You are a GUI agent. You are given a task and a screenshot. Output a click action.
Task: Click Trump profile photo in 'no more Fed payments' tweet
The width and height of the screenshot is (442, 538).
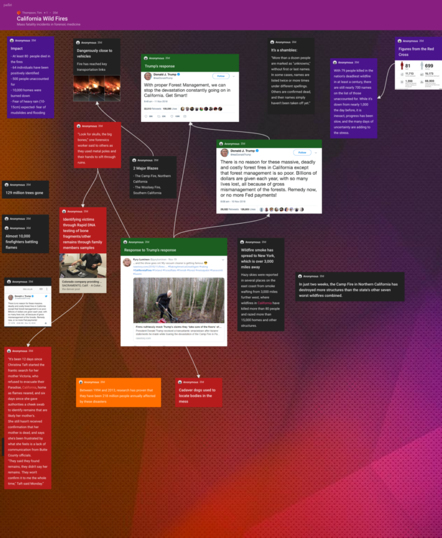tap(225, 152)
